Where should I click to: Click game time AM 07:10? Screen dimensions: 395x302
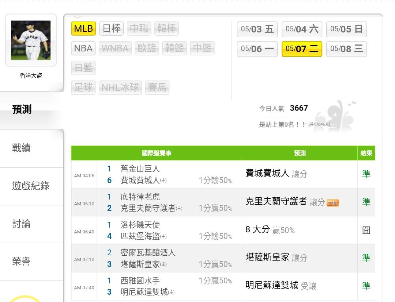pyautogui.click(x=84, y=260)
